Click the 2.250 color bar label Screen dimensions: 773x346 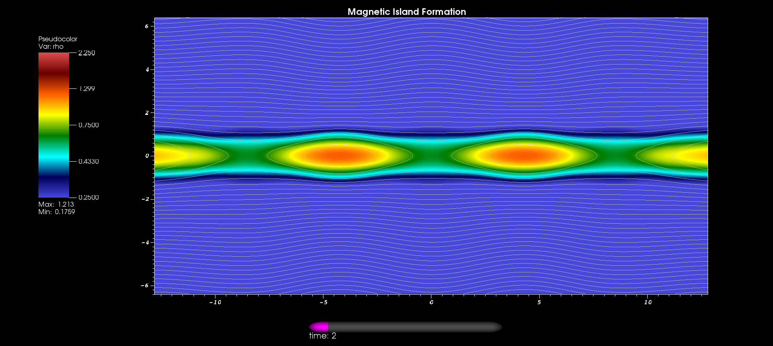pyautogui.click(x=86, y=53)
